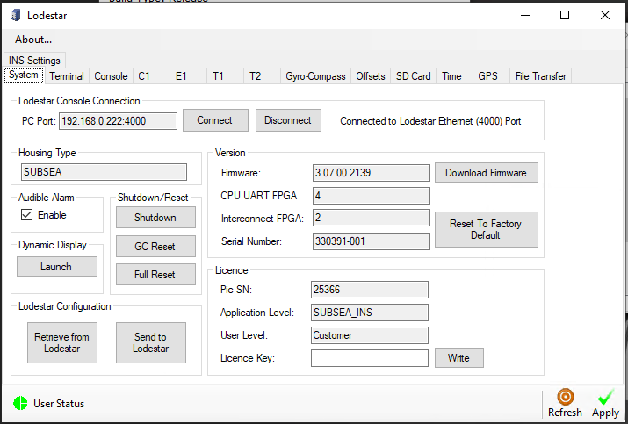Switch to the Gyro-Compass tab

point(315,76)
